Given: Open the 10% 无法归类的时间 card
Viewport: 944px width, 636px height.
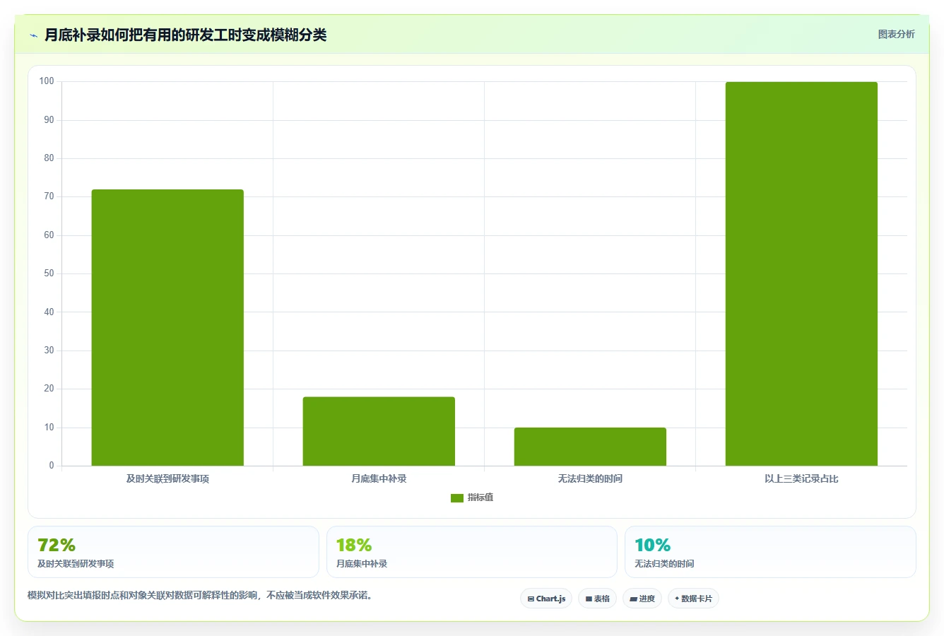Looking at the screenshot, I should coord(770,552).
